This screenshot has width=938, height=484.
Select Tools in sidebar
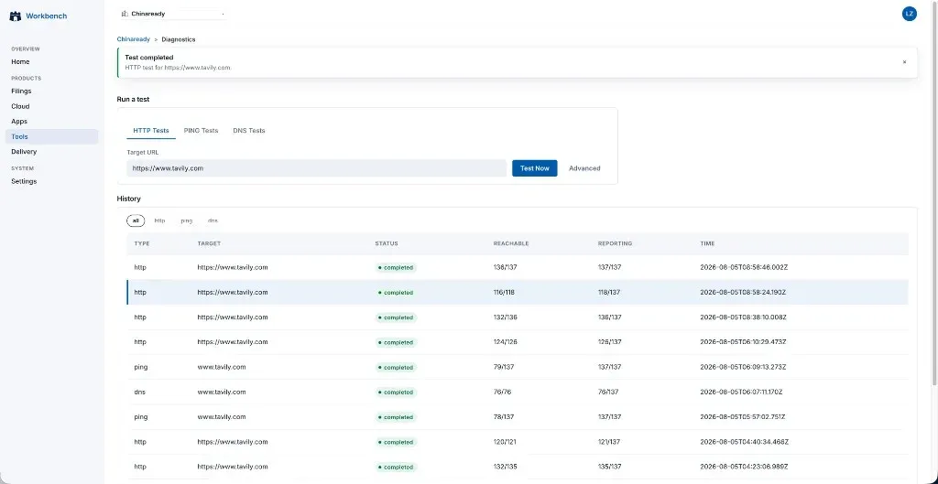(51, 137)
